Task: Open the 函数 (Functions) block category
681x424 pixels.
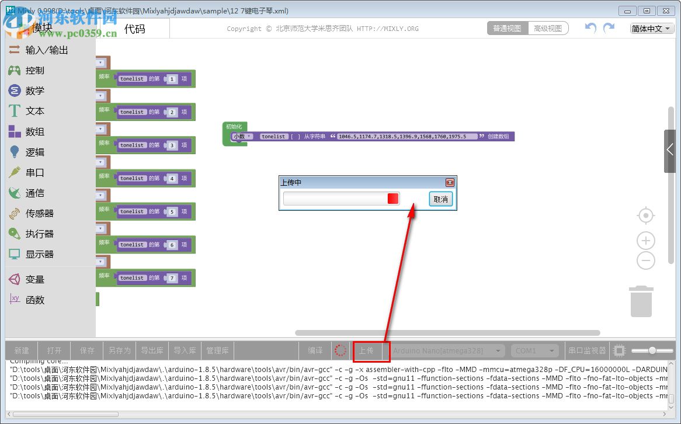Action: tap(34, 300)
